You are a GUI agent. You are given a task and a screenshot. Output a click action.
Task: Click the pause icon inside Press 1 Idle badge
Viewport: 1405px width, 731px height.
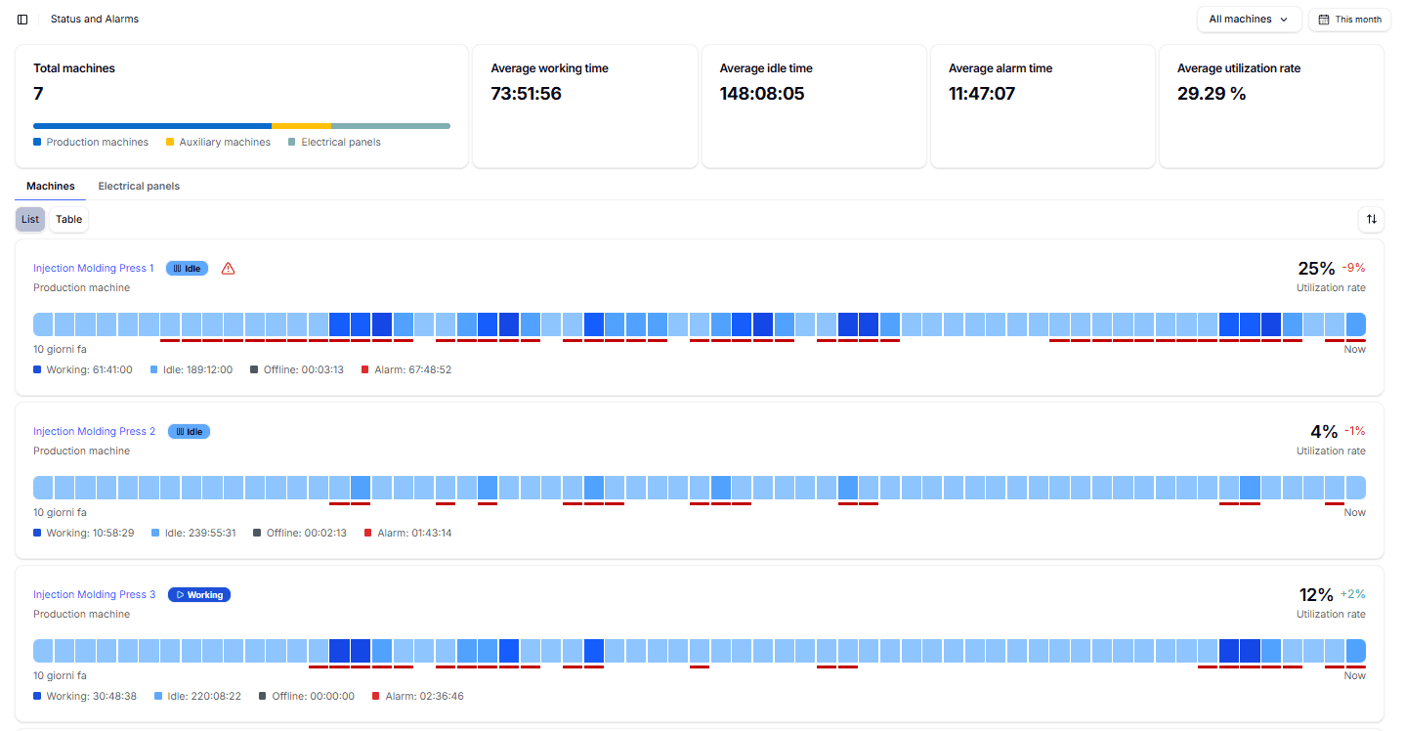coord(175,268)
